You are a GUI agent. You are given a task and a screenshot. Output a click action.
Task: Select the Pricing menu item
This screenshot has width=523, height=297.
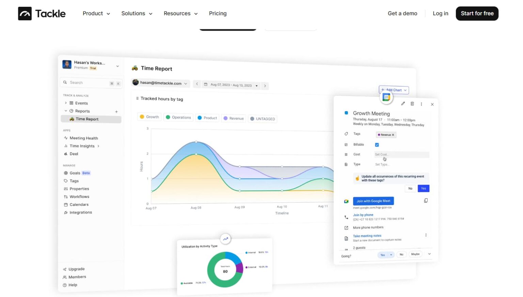(218, 13)
